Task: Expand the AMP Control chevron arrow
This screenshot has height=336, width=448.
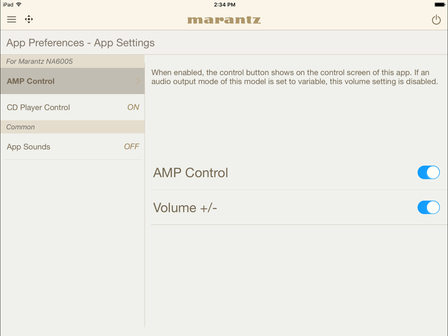Action: pyautogui.click(x=138, y=81)
